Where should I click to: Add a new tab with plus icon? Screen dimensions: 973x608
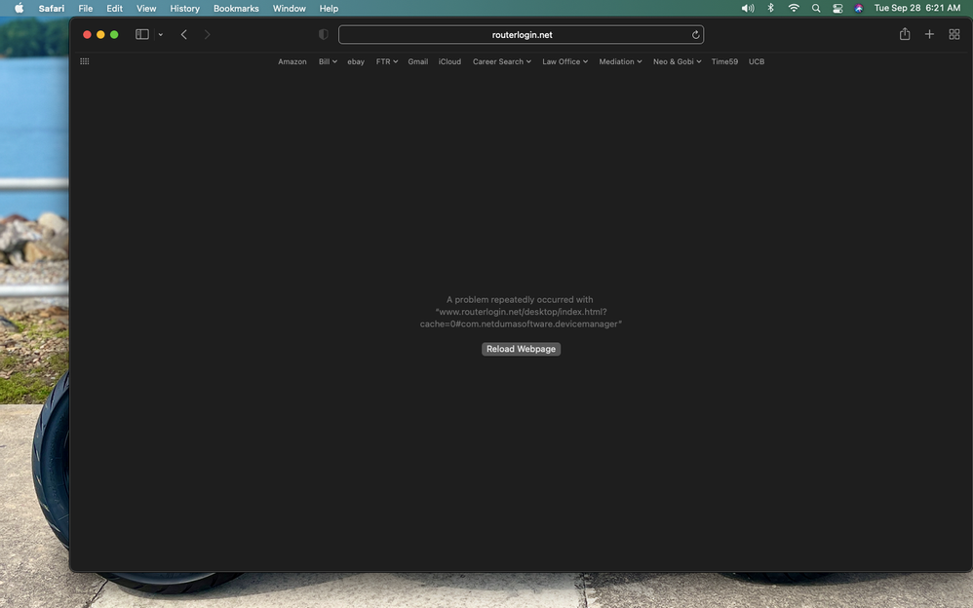point(929,34)
